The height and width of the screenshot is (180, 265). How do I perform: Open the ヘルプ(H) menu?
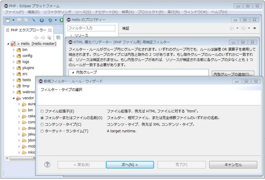pyautogui.click(x=219, y=12)
